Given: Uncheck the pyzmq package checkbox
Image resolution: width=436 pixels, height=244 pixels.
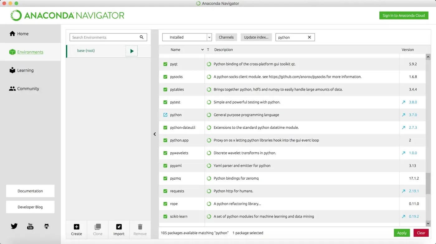Looking at the screenshot, I should point(165,178).
